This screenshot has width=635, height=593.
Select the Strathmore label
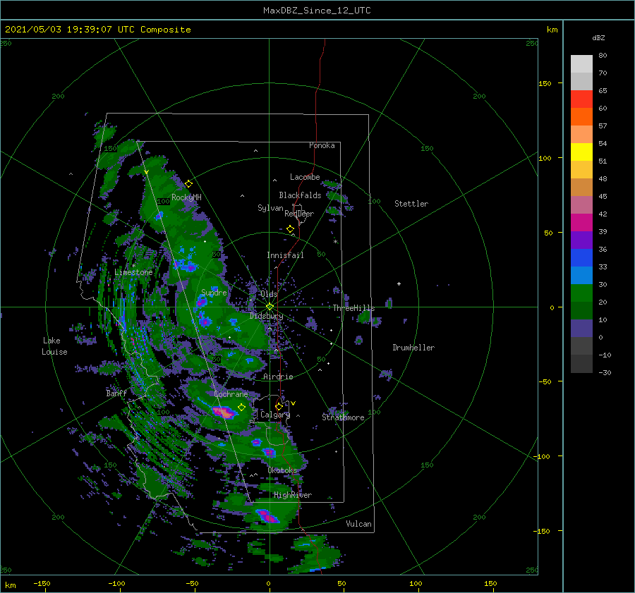[343, 417]
